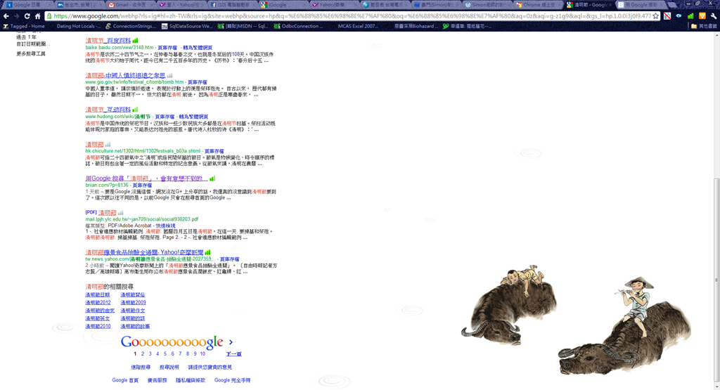Open the 用Google 搜尋「清明節」 result
720x390 pixels.
(x=146, y=178)
